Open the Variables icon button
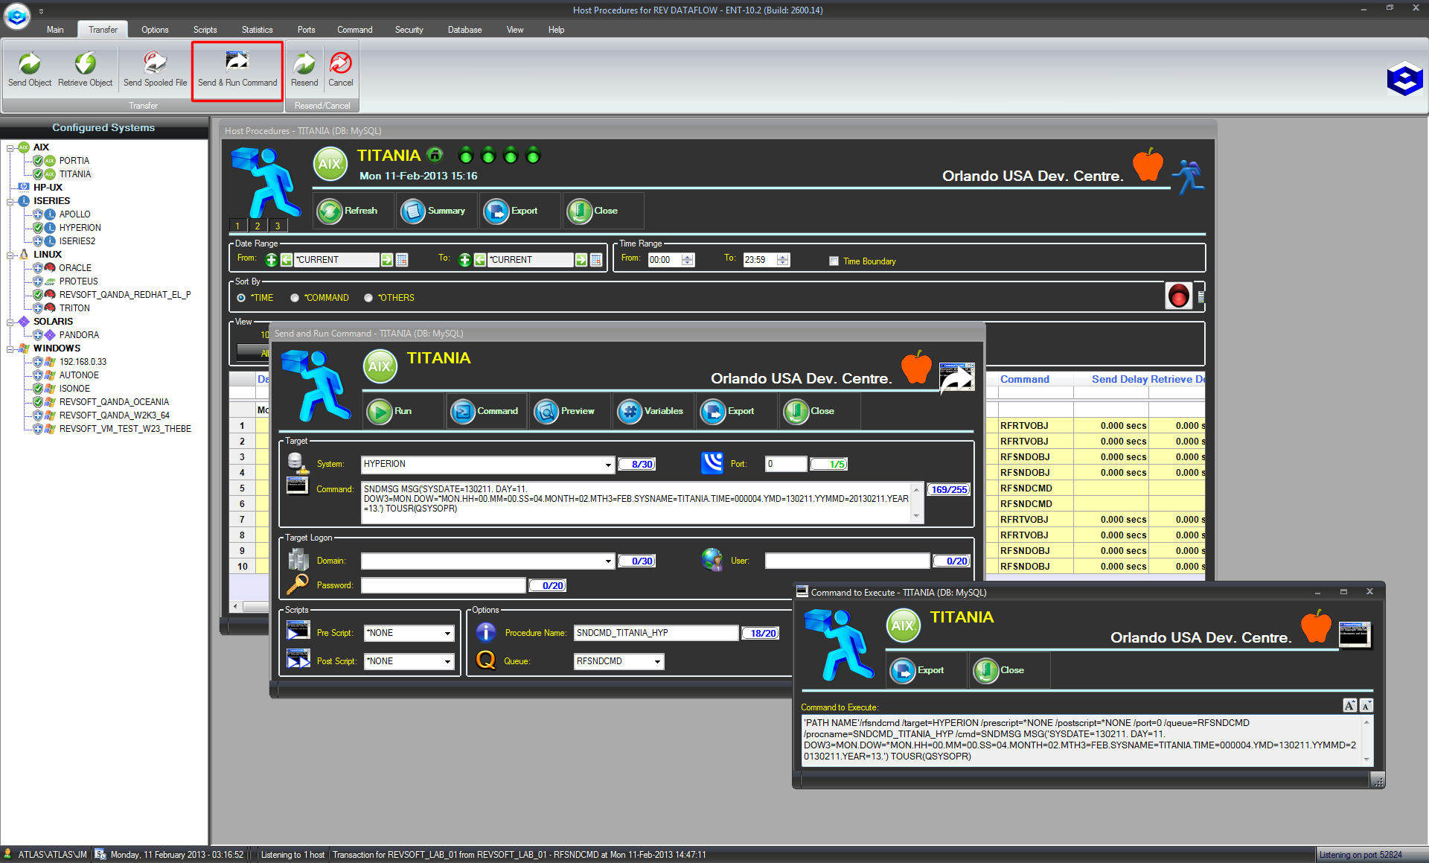1429x863 pixels. coord(630,411)
